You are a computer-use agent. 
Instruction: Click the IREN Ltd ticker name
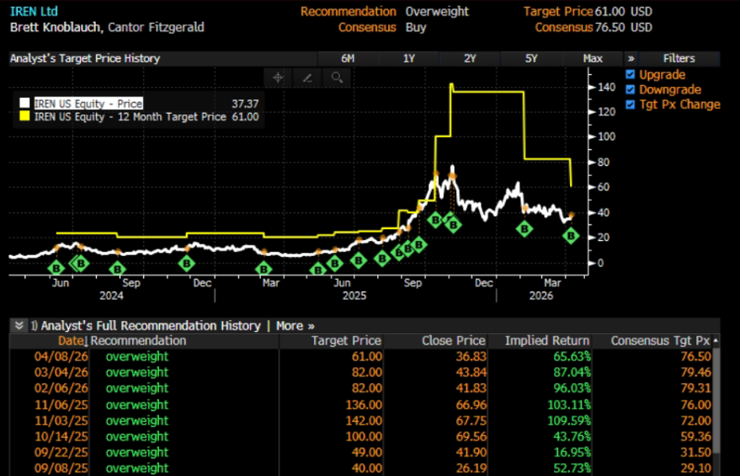point(34,11)
